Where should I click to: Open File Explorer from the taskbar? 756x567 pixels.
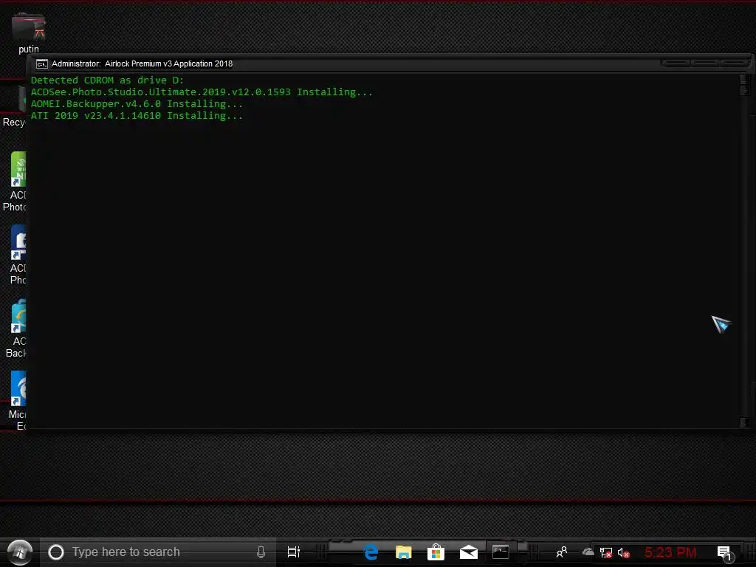[x=404, y=552]
